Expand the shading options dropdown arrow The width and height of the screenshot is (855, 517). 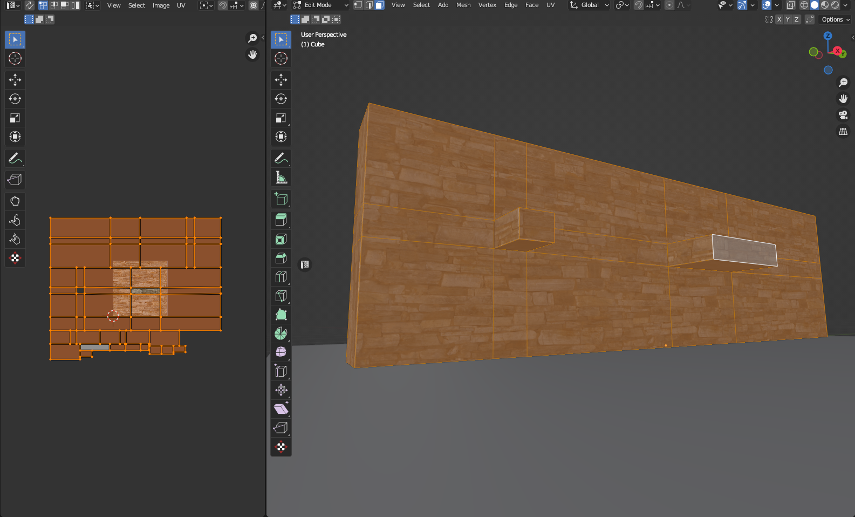point(845,5)
